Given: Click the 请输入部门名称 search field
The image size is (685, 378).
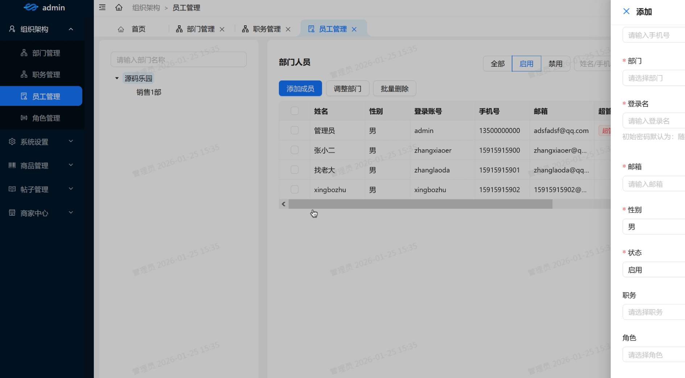Looking at the screenshot, I should click(x=178, y=59).
